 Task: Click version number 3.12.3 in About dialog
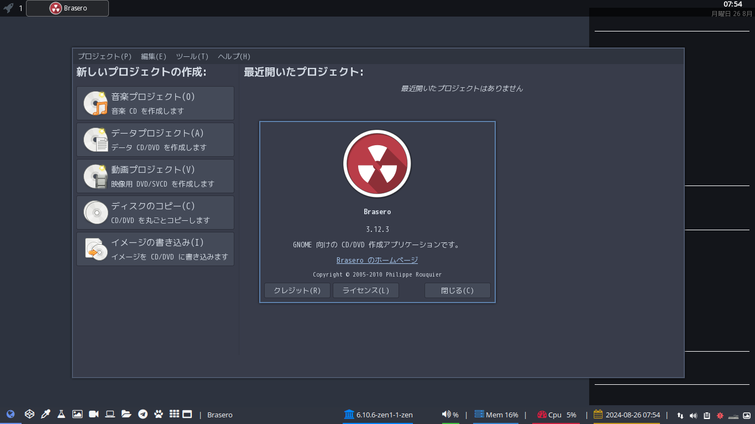[377, 229]
